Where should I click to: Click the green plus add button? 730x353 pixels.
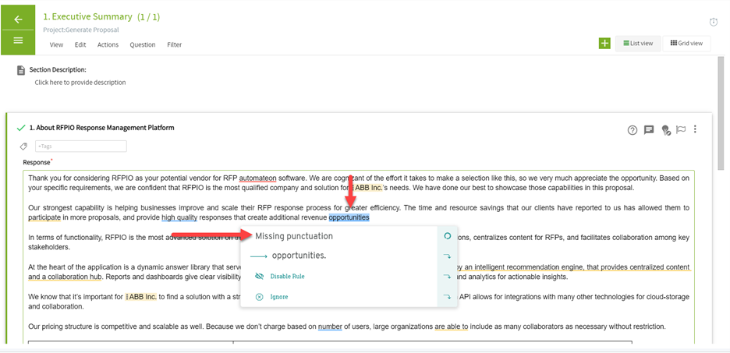pyautogui.click(x=604, y=44)
